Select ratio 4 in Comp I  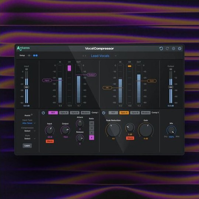tap(92, 137)
